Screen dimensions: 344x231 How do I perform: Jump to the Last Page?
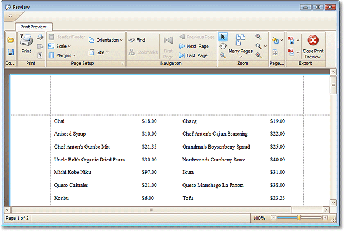[x=193, y=55]
